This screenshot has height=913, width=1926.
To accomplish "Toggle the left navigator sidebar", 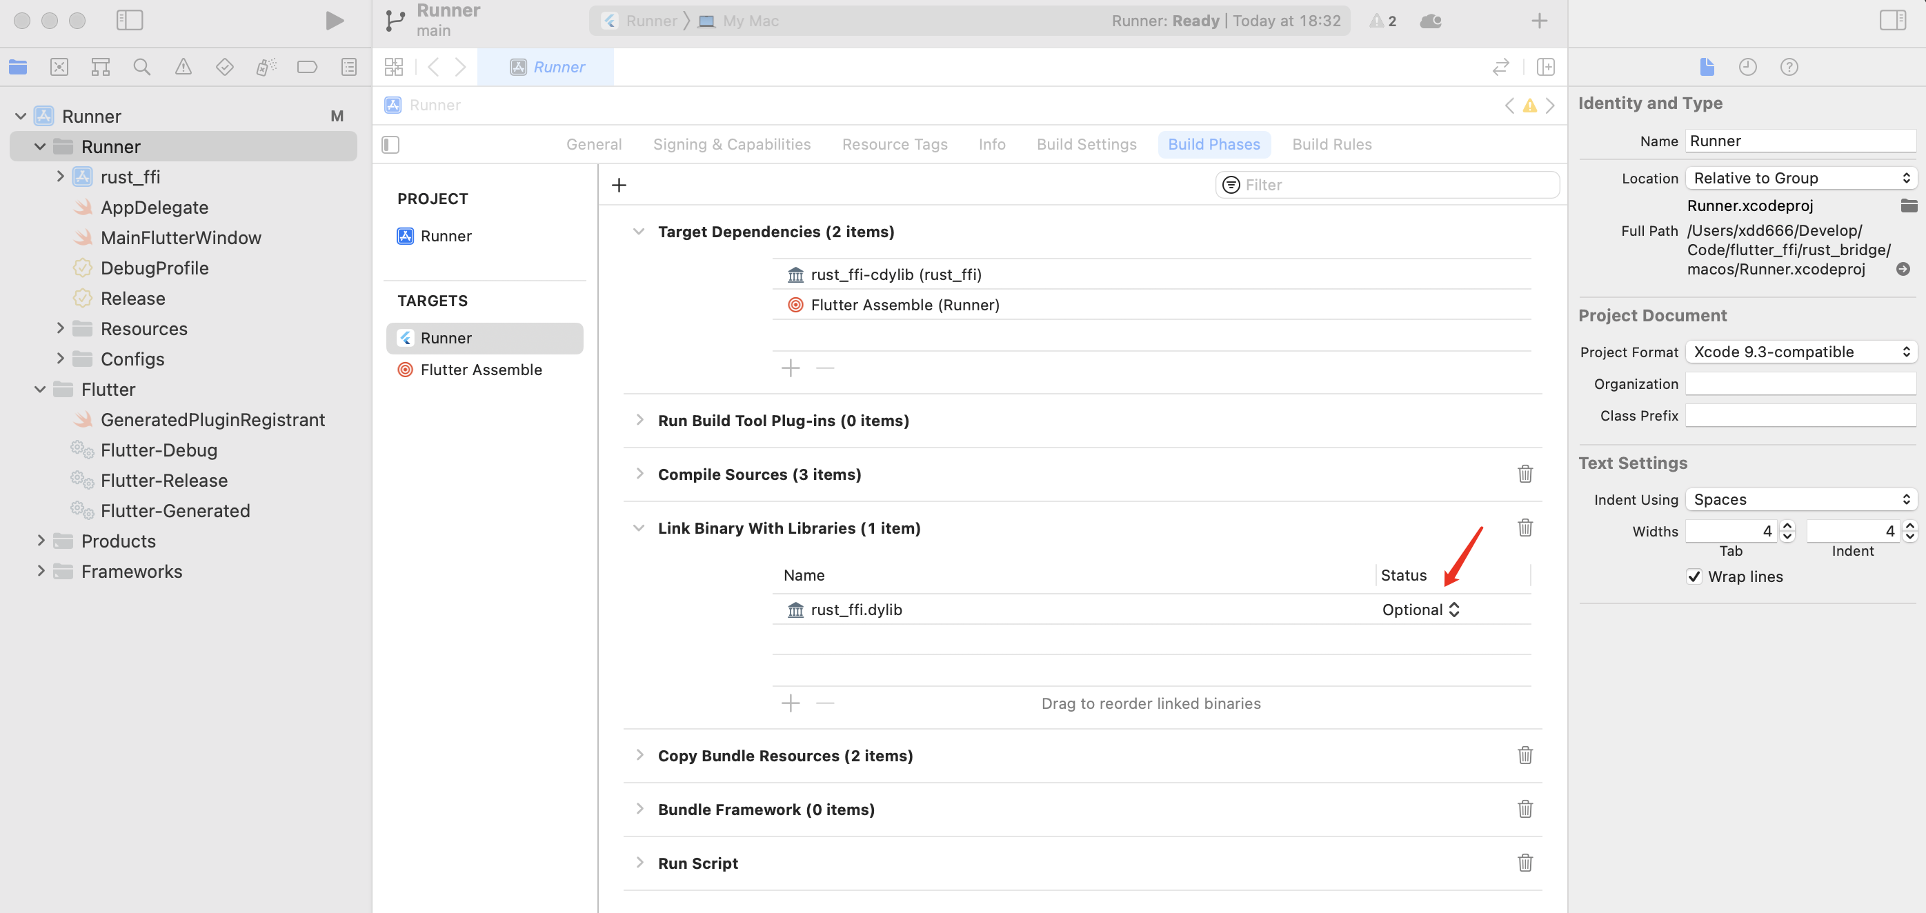I will click(x=130, y=21).
